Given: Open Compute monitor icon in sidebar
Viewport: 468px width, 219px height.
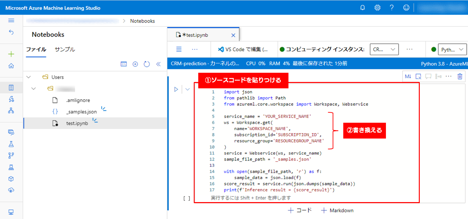Looking at the screenshot, I should (x=11, y=212).
